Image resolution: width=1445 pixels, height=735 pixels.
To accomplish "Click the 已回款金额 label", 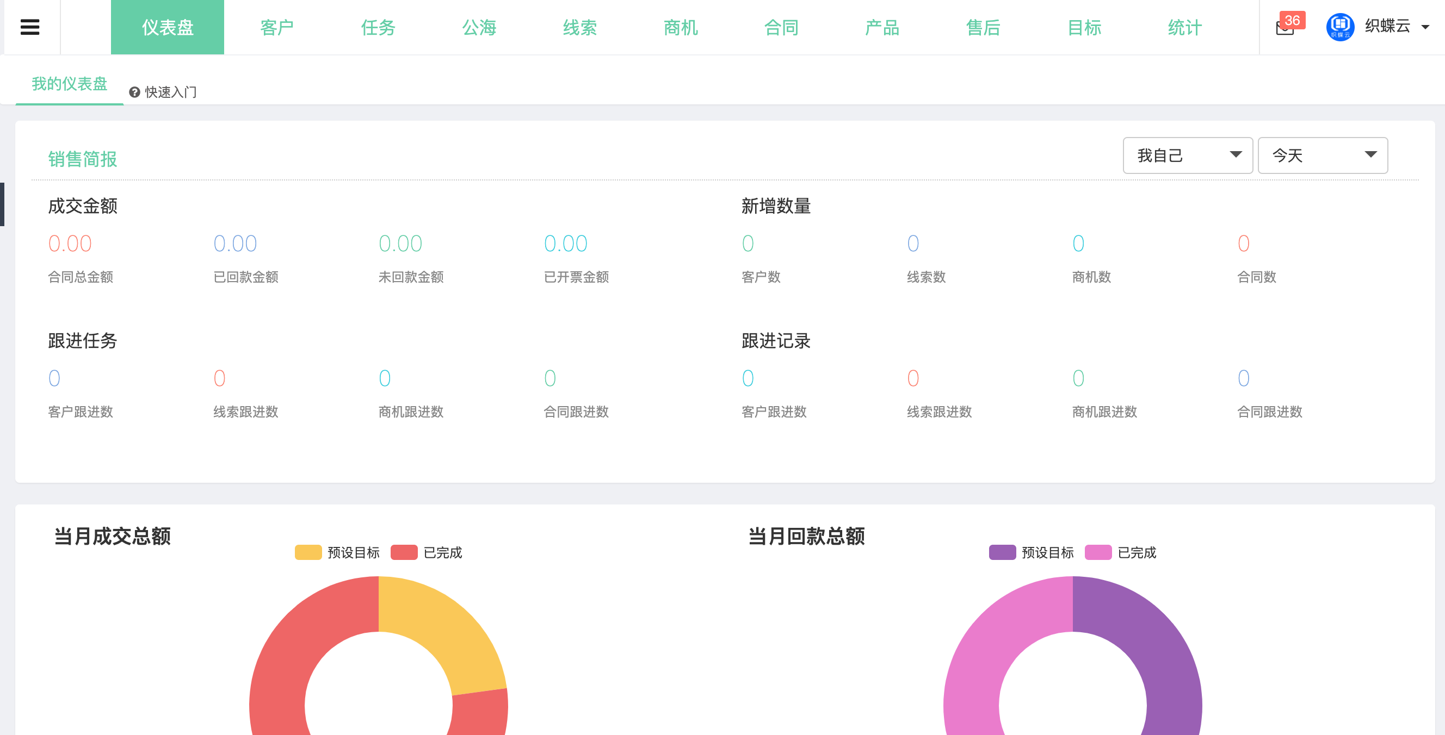I will click(246, 277).
